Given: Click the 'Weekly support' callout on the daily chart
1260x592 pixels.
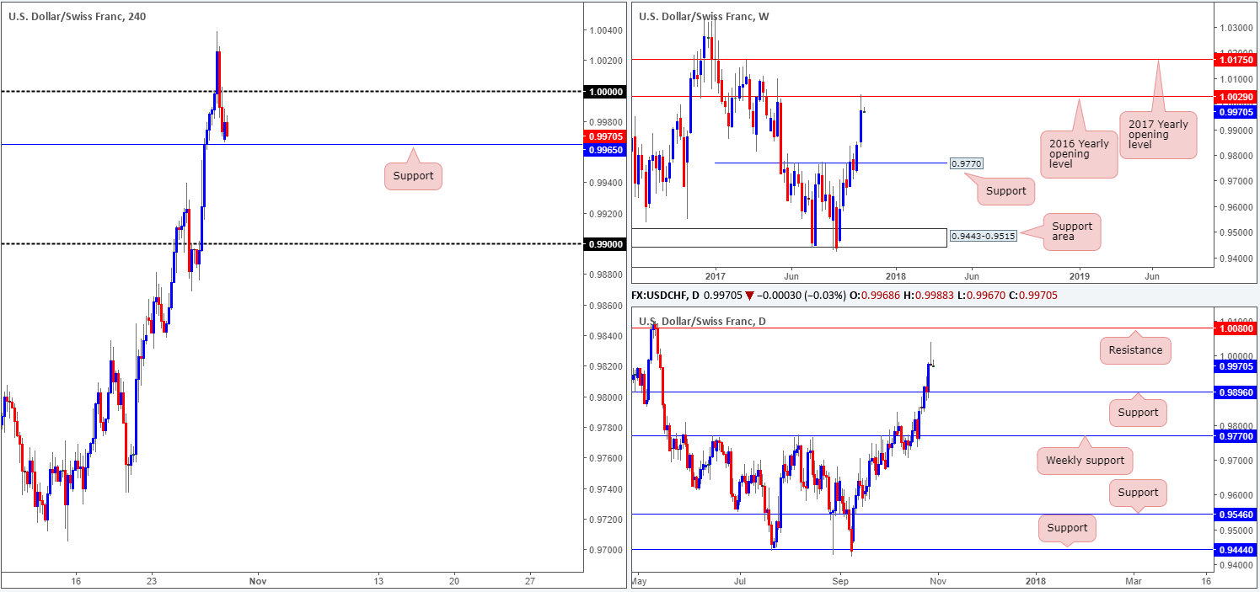Looking at the screenshot, I should pos(1085,461).
